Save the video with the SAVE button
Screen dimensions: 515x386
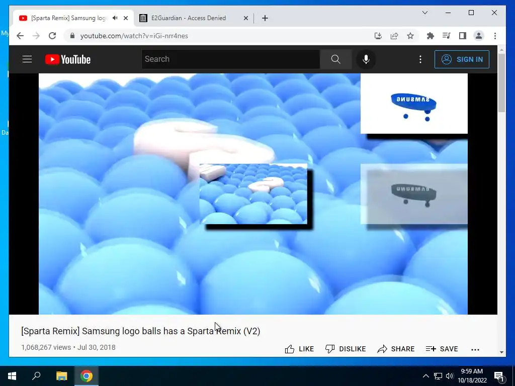tap(442, 349)
